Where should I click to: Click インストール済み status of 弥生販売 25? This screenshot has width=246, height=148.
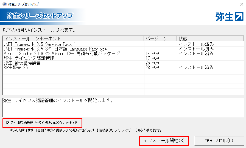coord(196,67)
